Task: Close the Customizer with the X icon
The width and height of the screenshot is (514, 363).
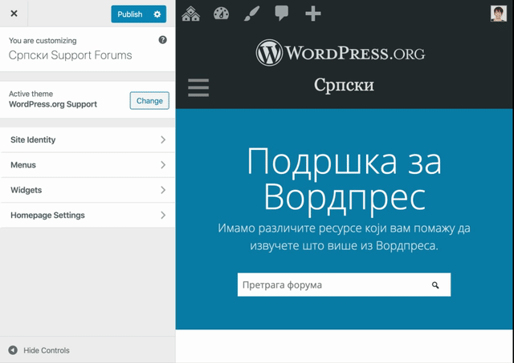Action: point(14,14)
